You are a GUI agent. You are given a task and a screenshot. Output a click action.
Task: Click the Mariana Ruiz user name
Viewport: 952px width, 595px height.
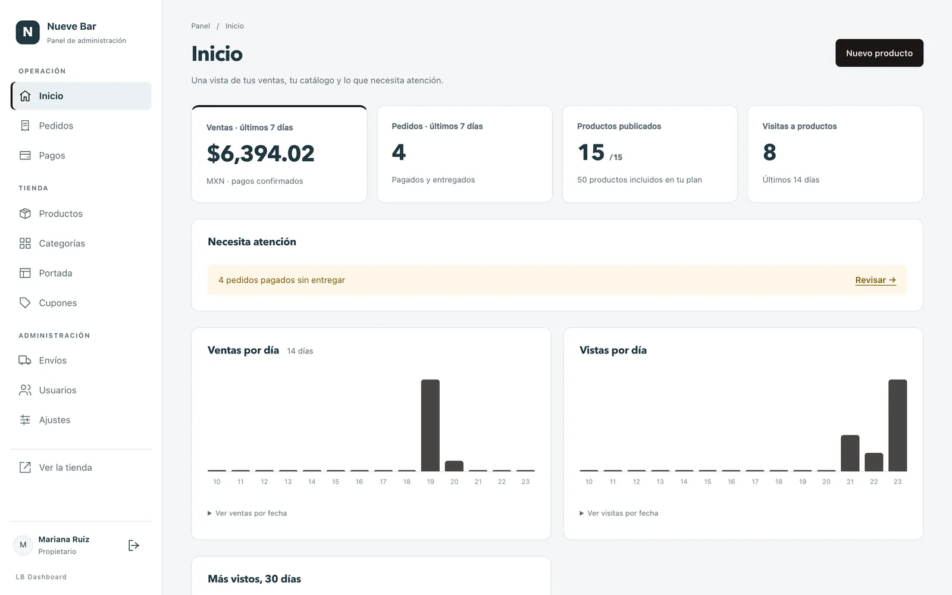coord(64,540)
